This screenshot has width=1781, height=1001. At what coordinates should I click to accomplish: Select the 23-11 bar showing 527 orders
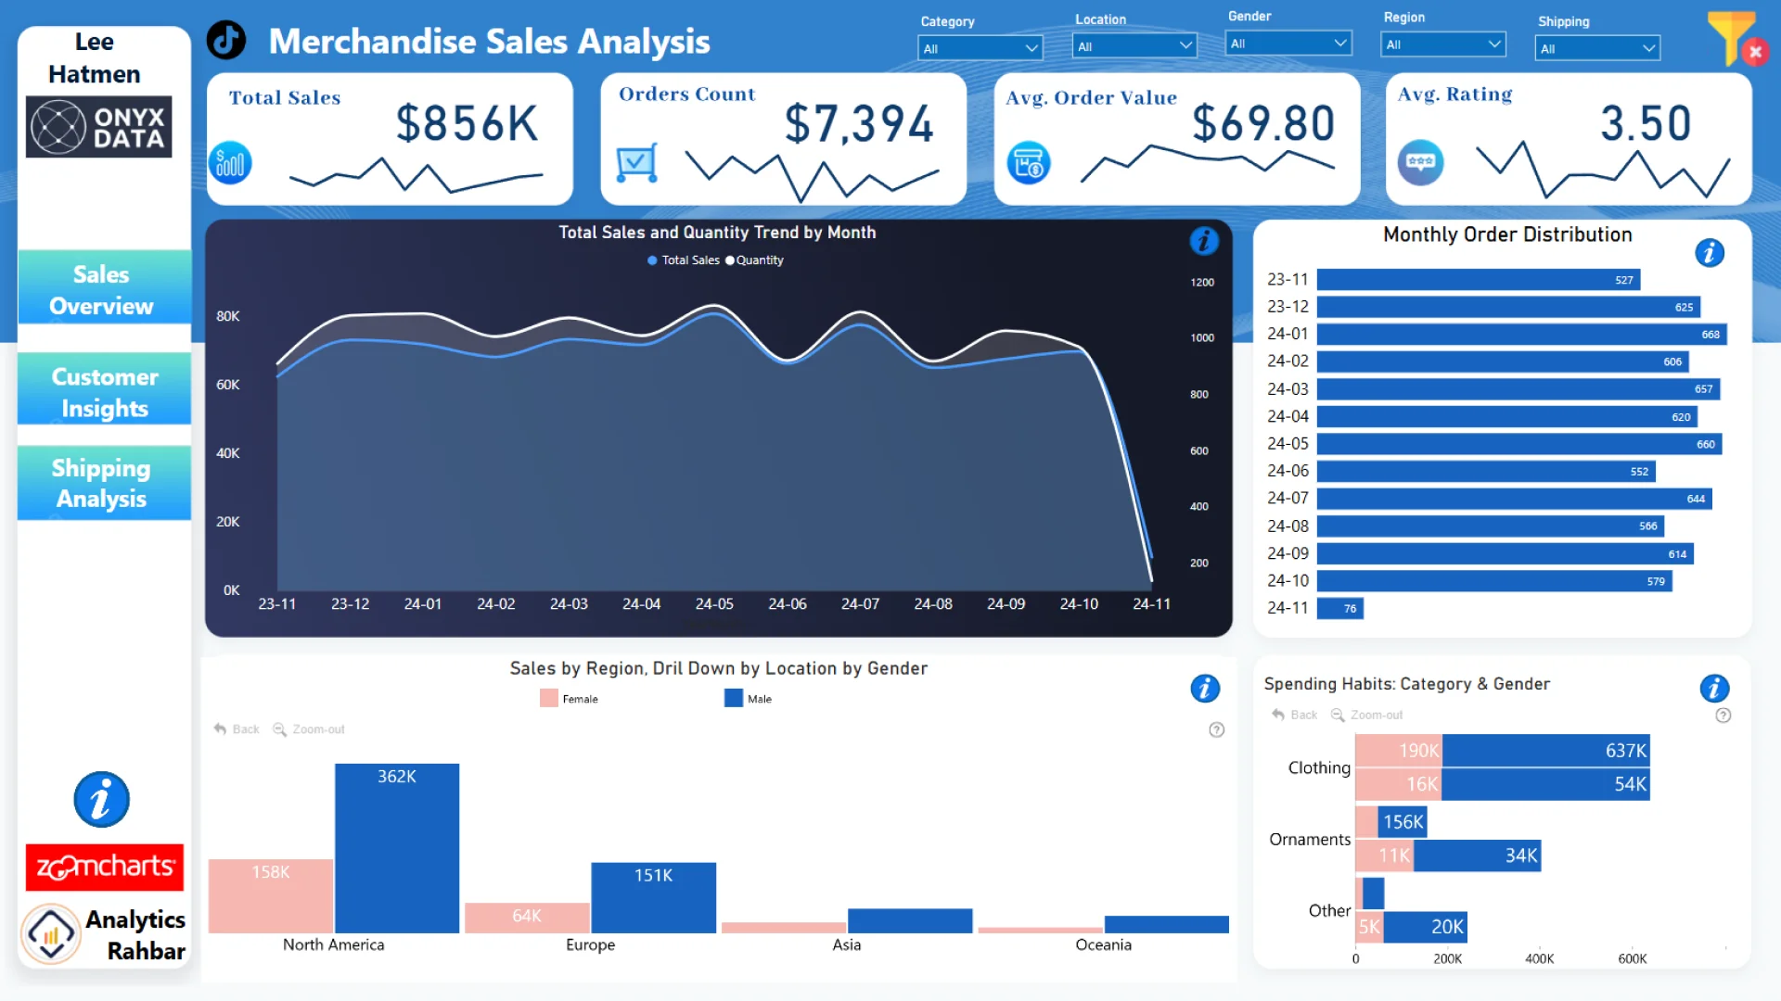(x=1479, y=279)
